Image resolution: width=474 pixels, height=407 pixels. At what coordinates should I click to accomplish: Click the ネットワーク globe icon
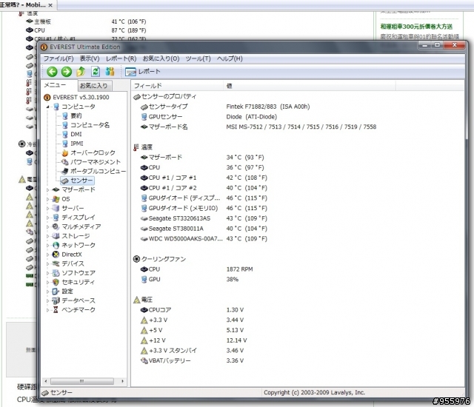[x=56, y=246]
